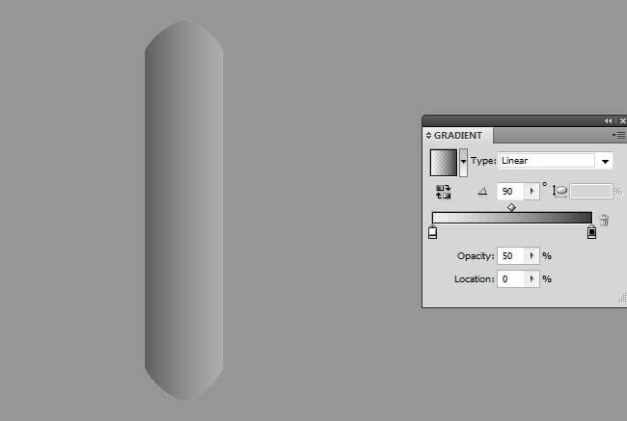Click the gradient fill swatch preview
This screenshot has height=421, width=627.
click(443, 162)
